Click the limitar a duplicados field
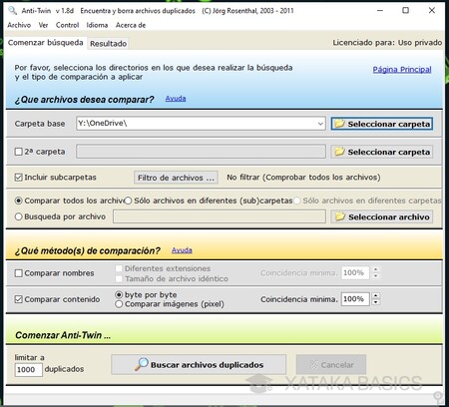 pos(29,370)
